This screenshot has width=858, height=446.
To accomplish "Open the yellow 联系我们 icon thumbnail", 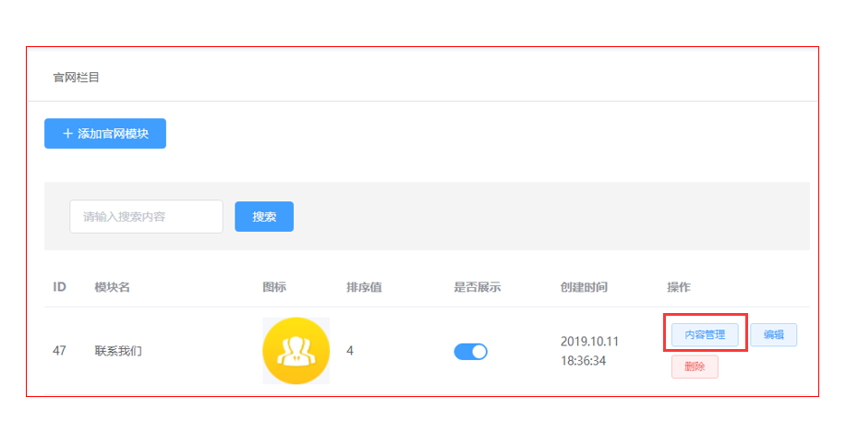I will coord(296,351).
